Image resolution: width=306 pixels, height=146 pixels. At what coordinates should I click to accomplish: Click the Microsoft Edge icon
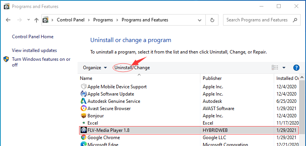pyautogui.click(x=84, y=144)
